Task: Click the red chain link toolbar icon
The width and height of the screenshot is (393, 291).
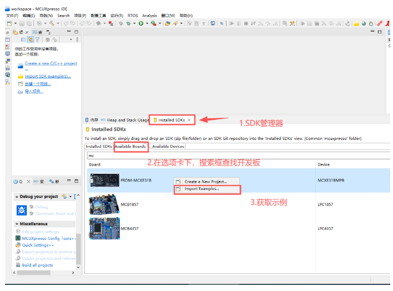Action: [x=380, y=23]
